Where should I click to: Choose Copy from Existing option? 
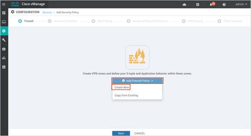click(126, 95)
